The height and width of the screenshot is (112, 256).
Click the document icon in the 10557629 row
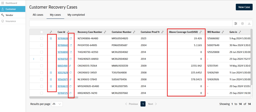pyautogui.click(x=51, y=73)
